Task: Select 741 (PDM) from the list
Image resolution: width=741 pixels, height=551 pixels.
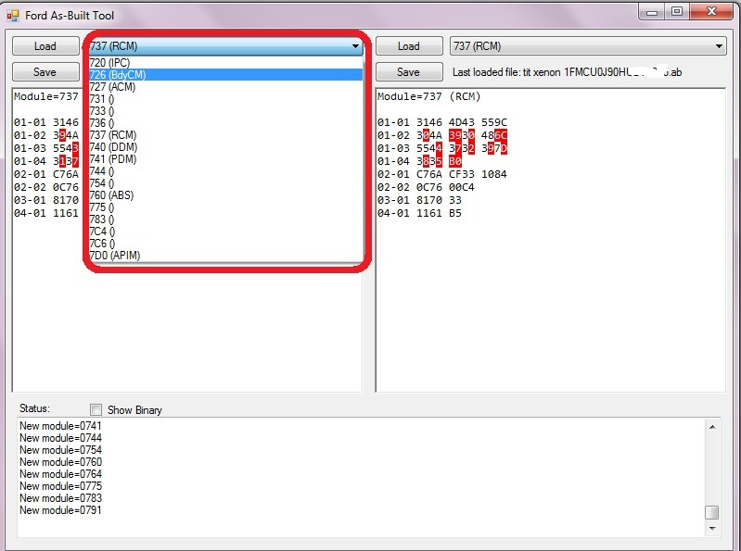Action: tap(225, 159)
